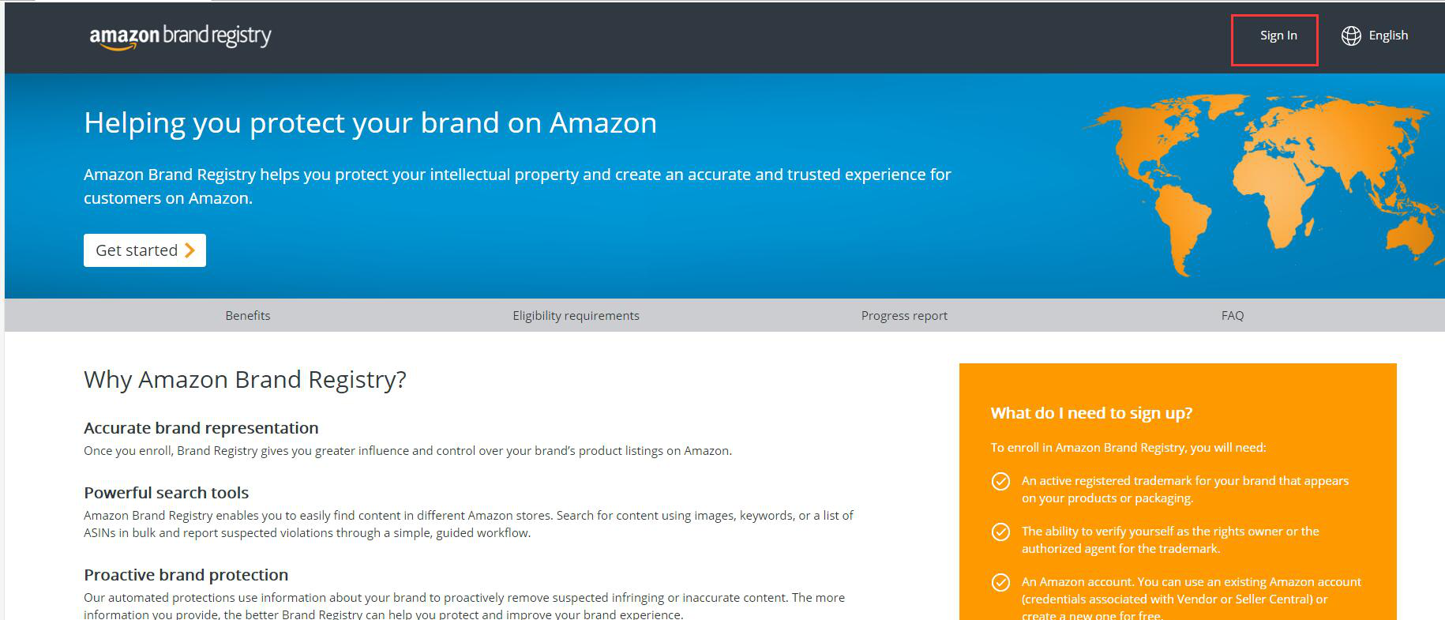1445x620 pixels.
Task: Click the orange chevron on Get started
Action: [190, 250]
